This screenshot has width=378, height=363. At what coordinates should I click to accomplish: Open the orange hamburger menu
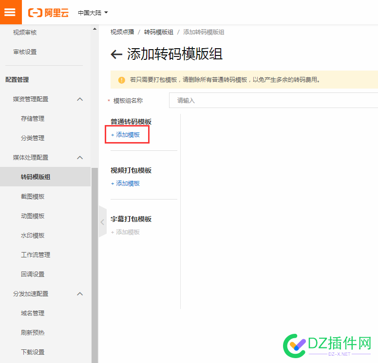click(11, 12)
